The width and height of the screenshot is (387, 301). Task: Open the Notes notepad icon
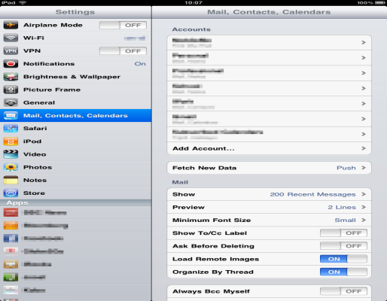point(11,180)
